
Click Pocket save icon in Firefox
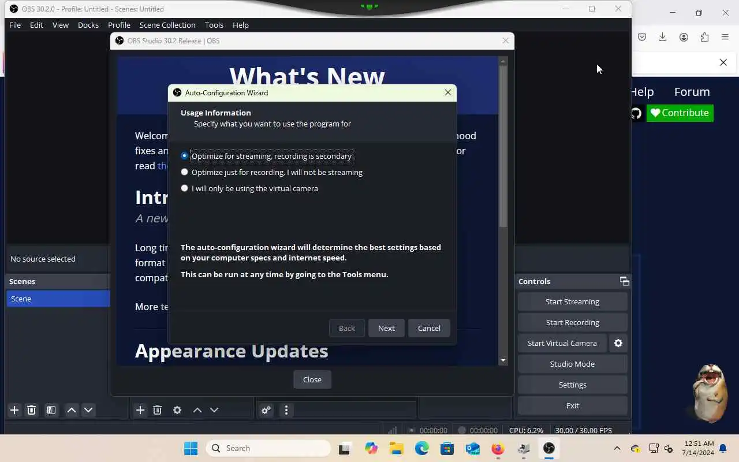point(642,37)
